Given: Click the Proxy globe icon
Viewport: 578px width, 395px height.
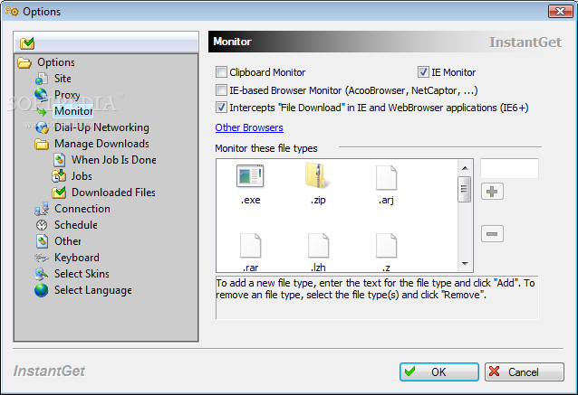Looking at the screenshot, I should click(42, 95).
